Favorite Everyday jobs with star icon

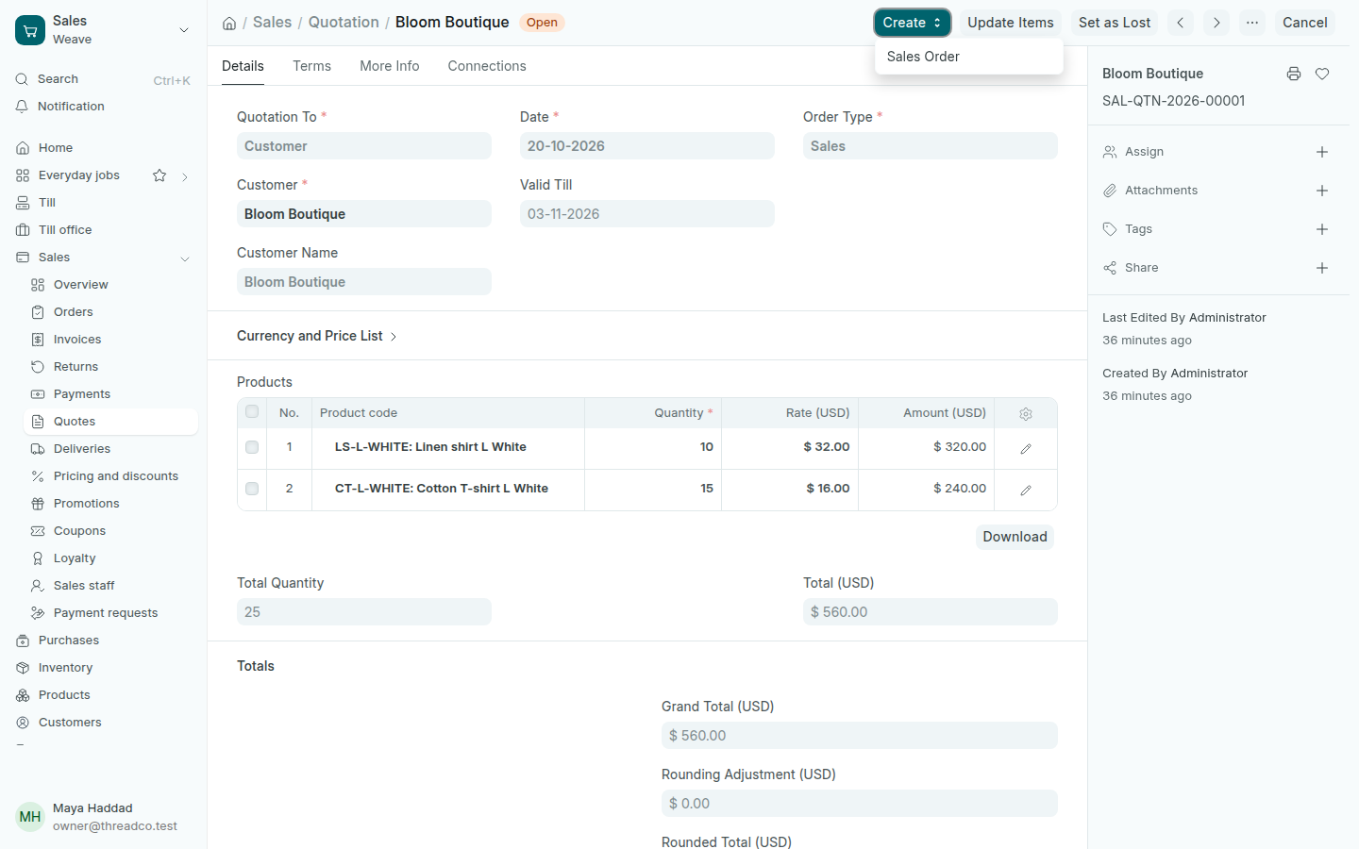point(159,175)
